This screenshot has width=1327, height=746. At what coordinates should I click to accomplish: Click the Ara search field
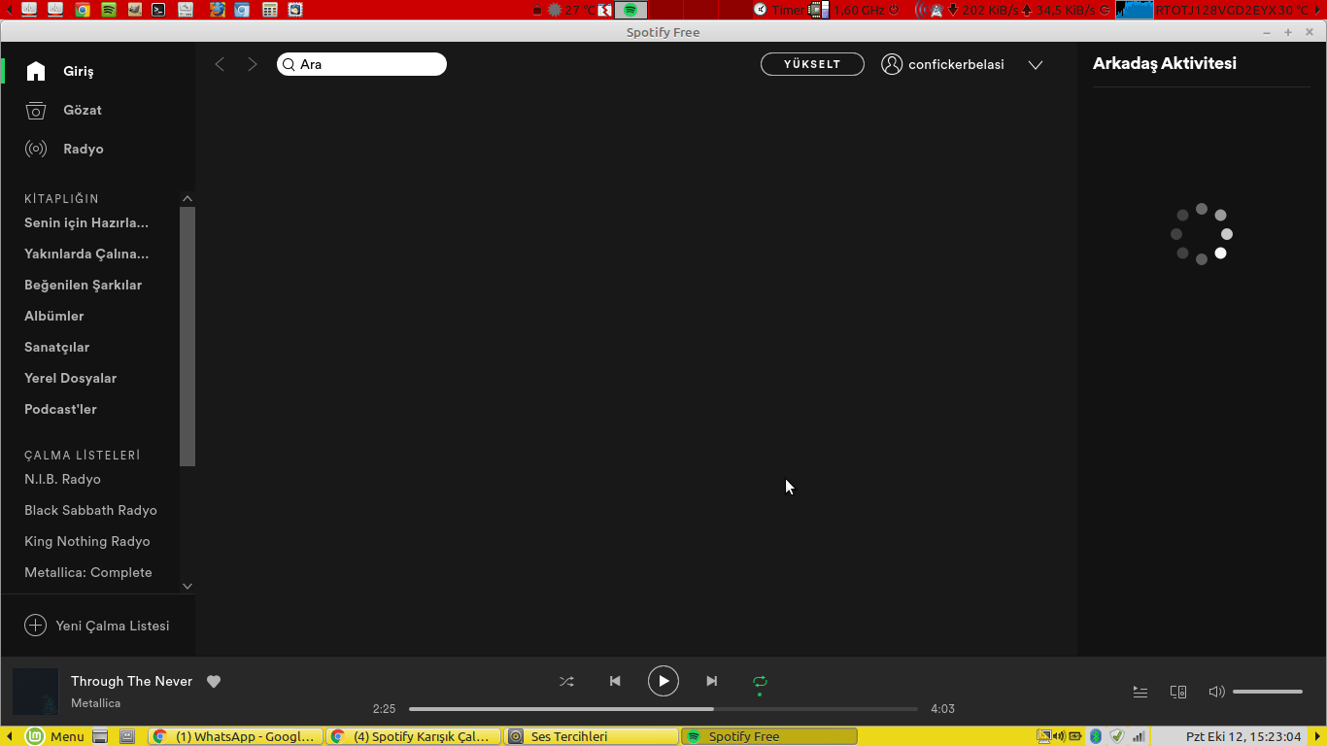pyautogui.click(x=361, y=64)
